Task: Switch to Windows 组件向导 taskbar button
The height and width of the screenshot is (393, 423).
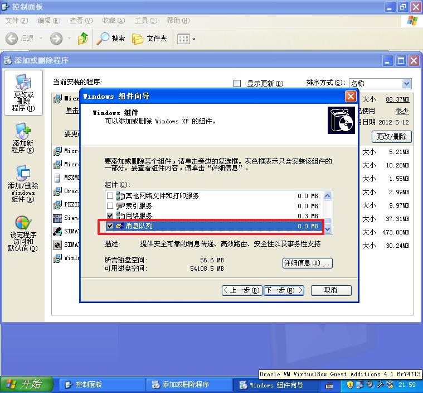Action: pos(276,385)
